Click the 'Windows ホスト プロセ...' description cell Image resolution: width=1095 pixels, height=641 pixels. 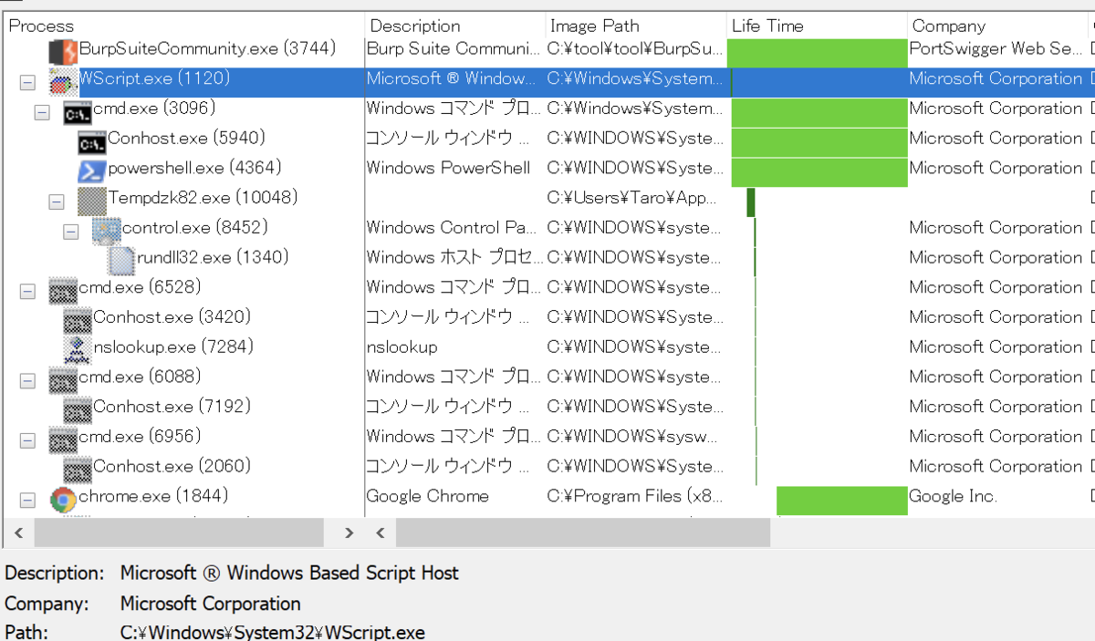click(x=454, y=258)
